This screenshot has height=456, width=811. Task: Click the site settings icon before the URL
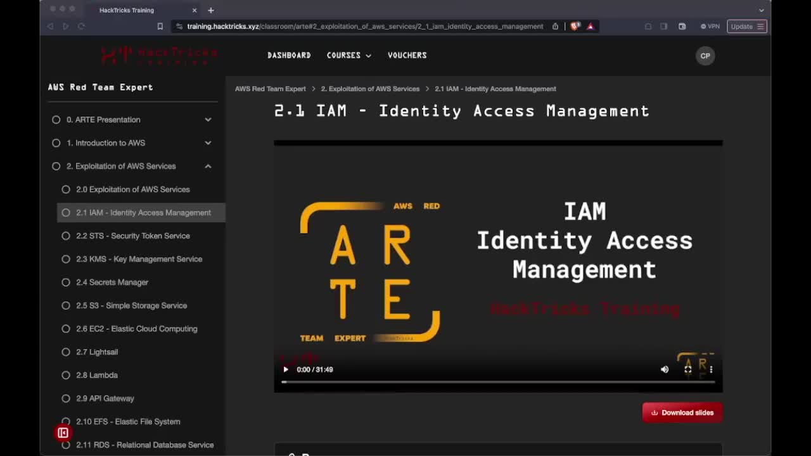click(x=179, y=27)
